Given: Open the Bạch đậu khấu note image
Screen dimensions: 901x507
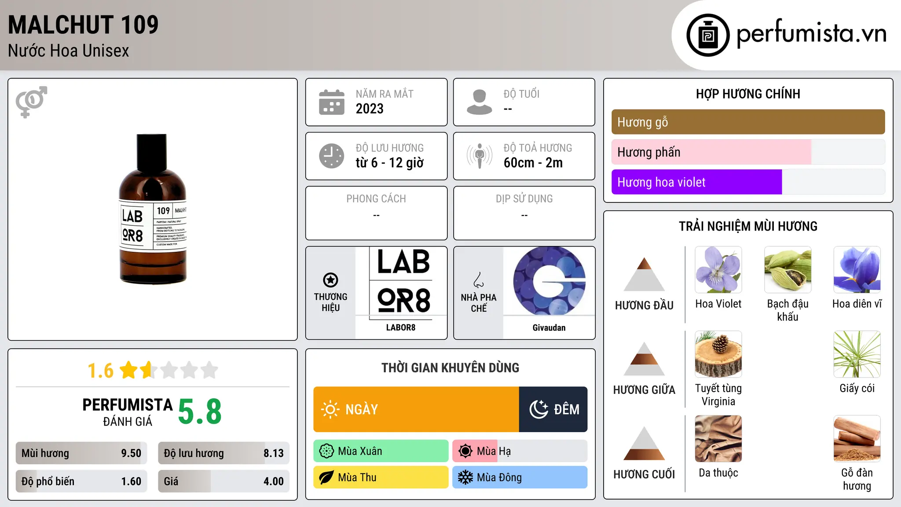Looking at the screenshot, I should 788,270.
